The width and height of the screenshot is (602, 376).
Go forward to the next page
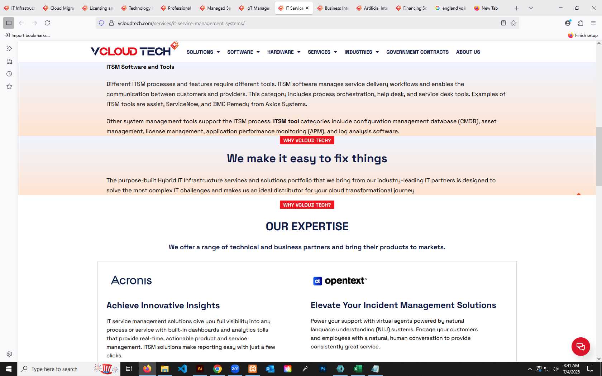click(x=34, y=23)
